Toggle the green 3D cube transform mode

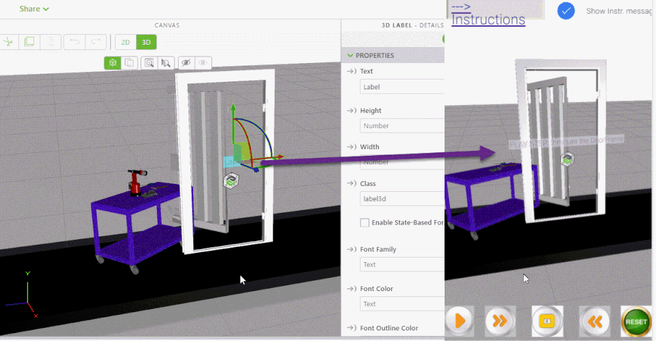112,63
